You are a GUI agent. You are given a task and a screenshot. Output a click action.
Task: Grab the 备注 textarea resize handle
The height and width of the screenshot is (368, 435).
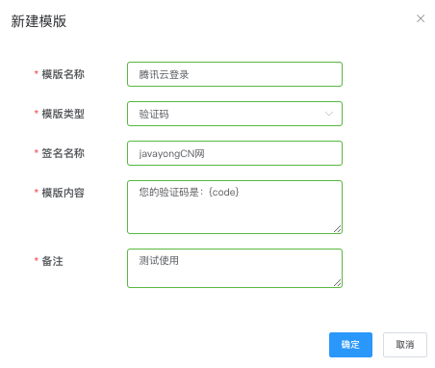click(337, 282)
